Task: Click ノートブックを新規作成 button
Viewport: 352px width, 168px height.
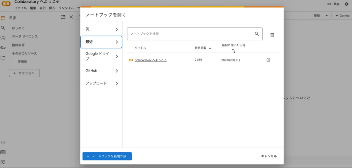Action: [107, 156]
